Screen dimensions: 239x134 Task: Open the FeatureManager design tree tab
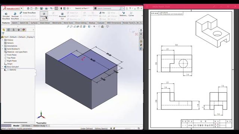pos(4,30)
